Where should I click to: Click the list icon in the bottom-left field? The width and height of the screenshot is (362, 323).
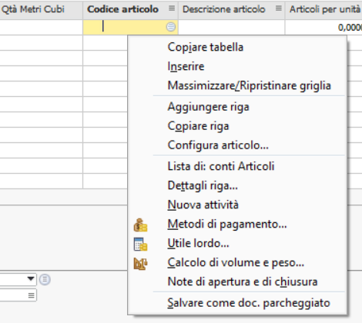pos(32,295)
